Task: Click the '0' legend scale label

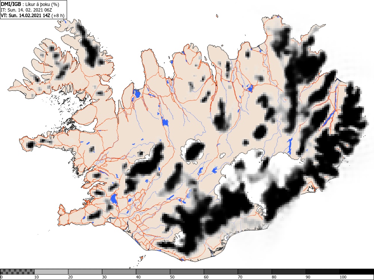Action: click(1, 277)
